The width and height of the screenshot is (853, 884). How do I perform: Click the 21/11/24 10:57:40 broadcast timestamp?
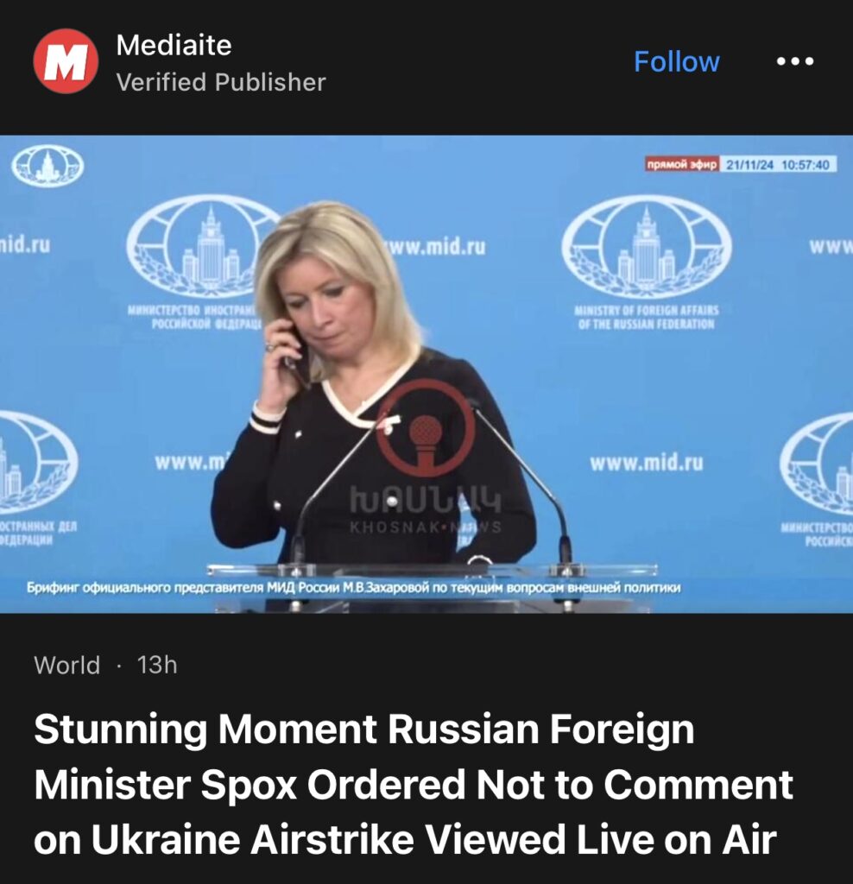tap(778, 165)
